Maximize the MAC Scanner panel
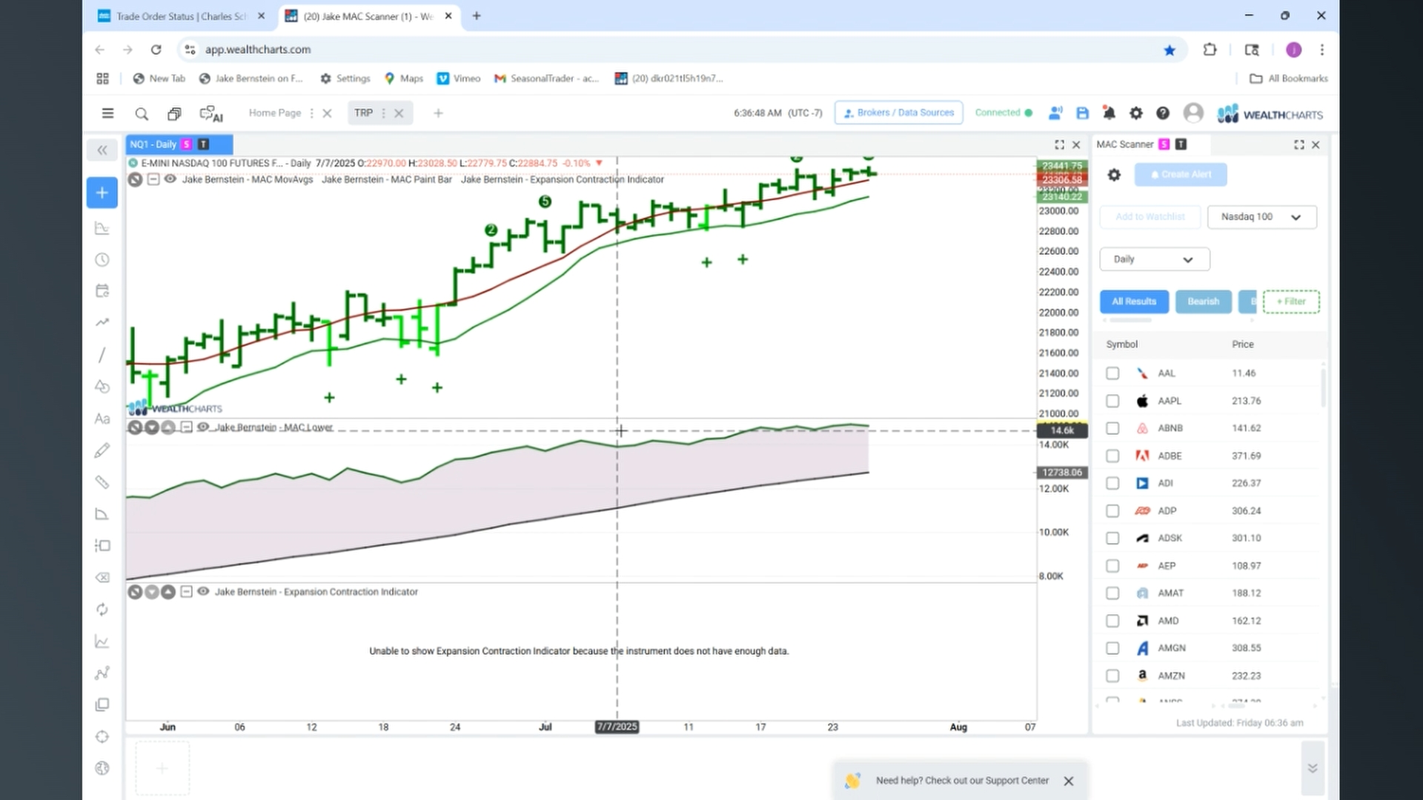This screenshot has height=800, width=1423. tap(1299, 145)
